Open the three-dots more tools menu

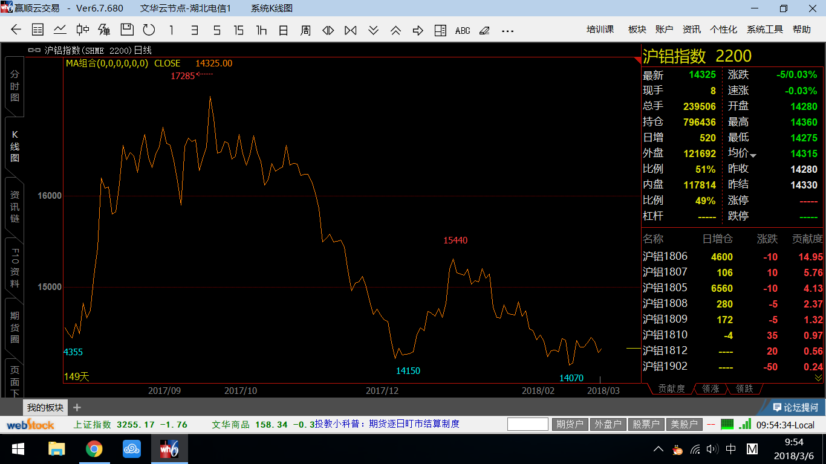point(508,30)
